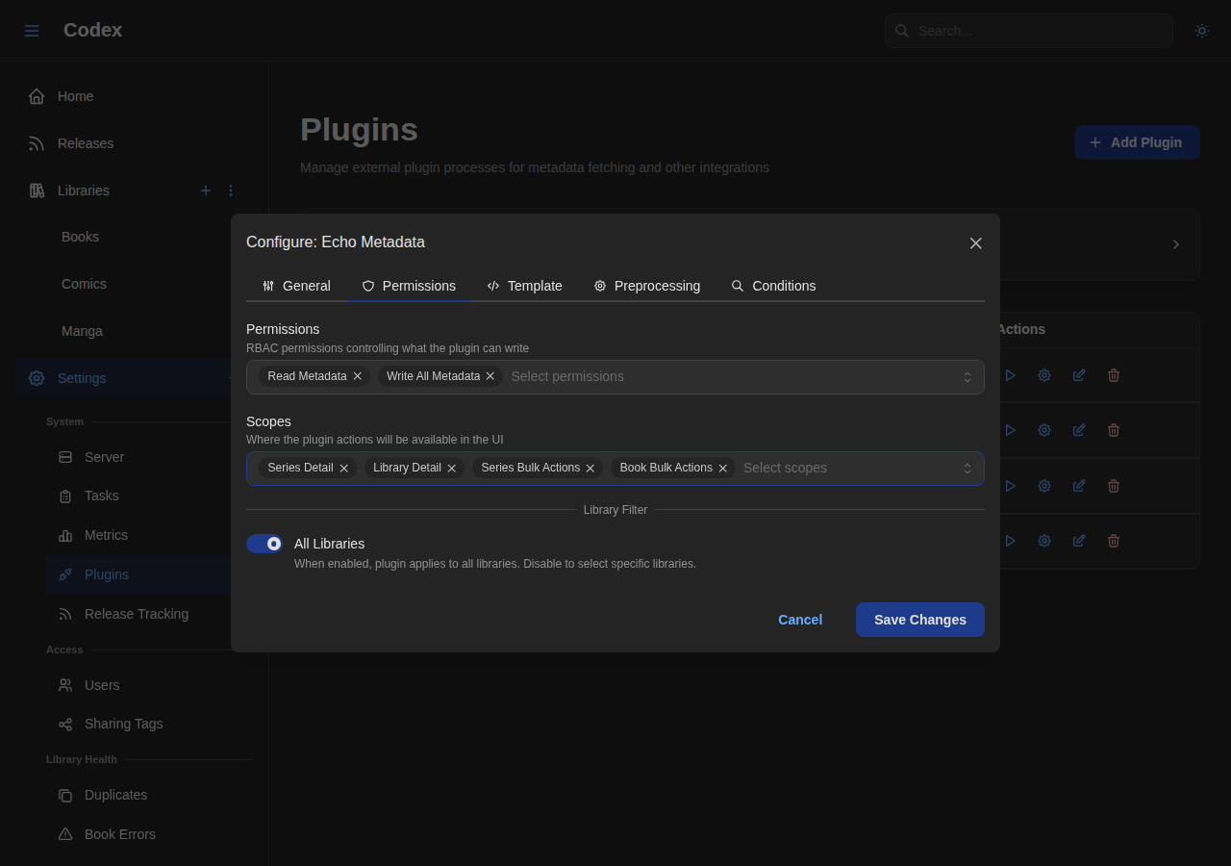Click the Search input field
This screenshot has width=1231, height=866.
(x=1029, y=31)
